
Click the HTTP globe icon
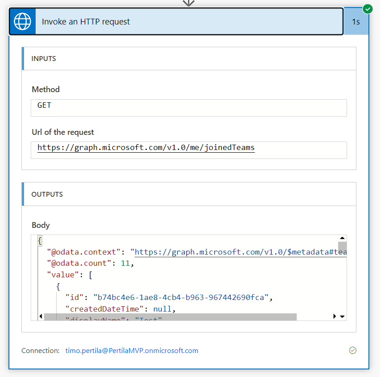22,21
